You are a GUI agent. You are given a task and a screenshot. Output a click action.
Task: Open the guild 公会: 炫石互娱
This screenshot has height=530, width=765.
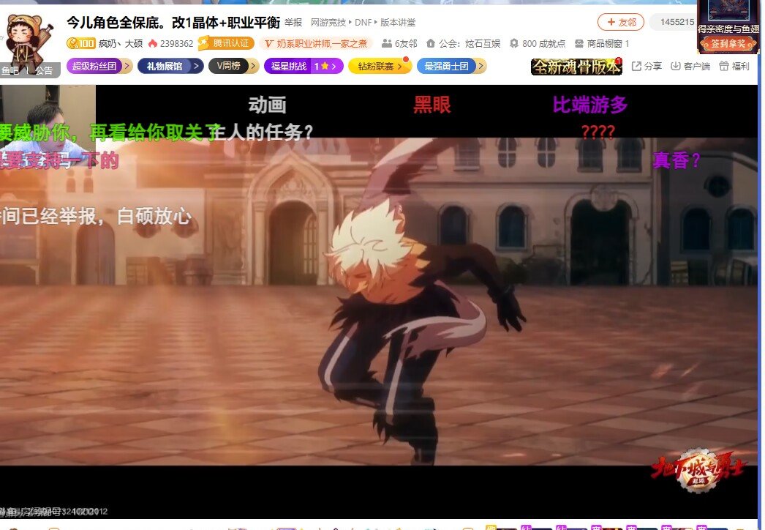click(x=463, y=43)
